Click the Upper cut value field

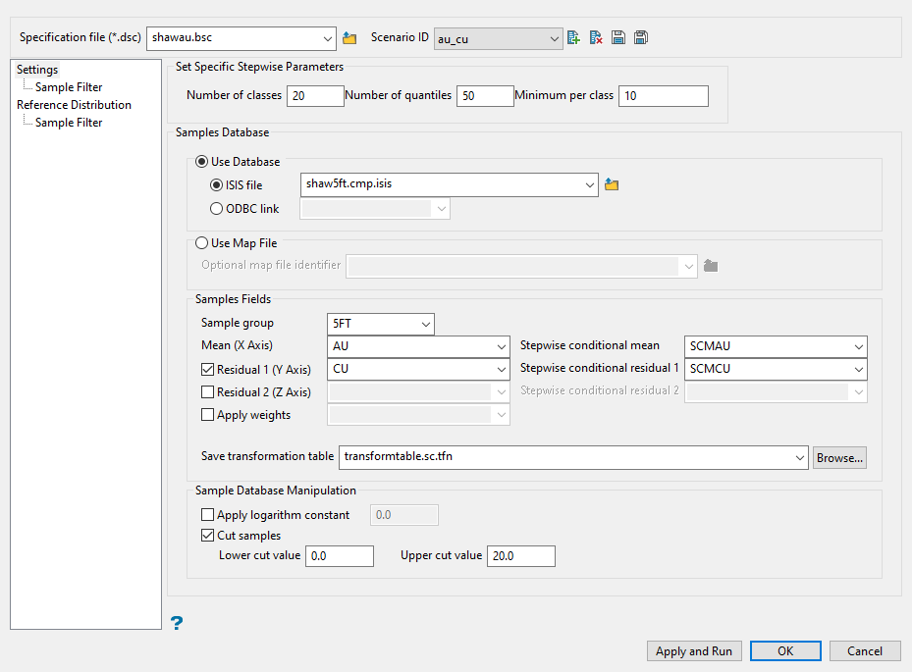pos(521,556)
